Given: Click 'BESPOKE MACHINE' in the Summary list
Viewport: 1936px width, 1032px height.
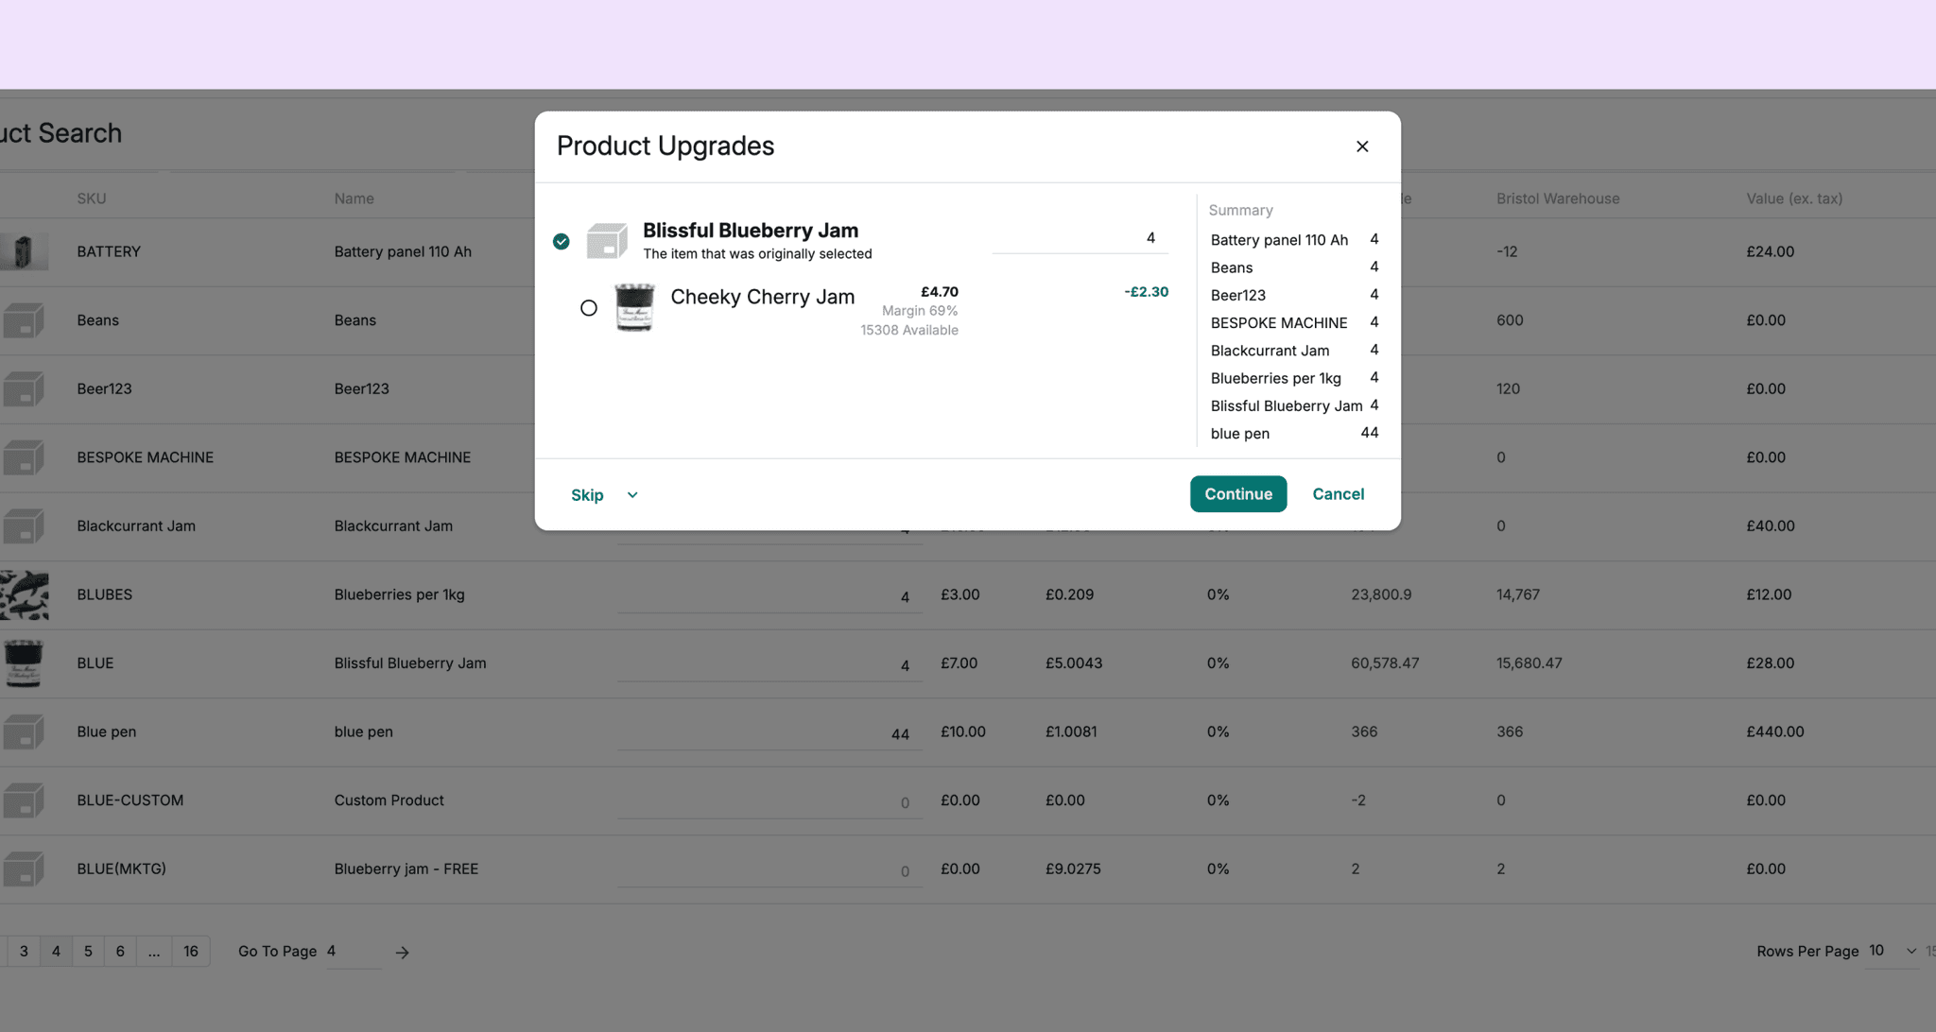Looking at the screenshot, I should pyautogui.click(x=1279, y=322).
